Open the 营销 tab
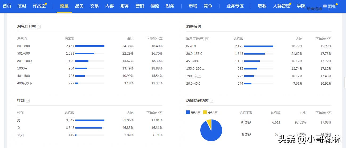The image size is (346, 148). (140, 6)
